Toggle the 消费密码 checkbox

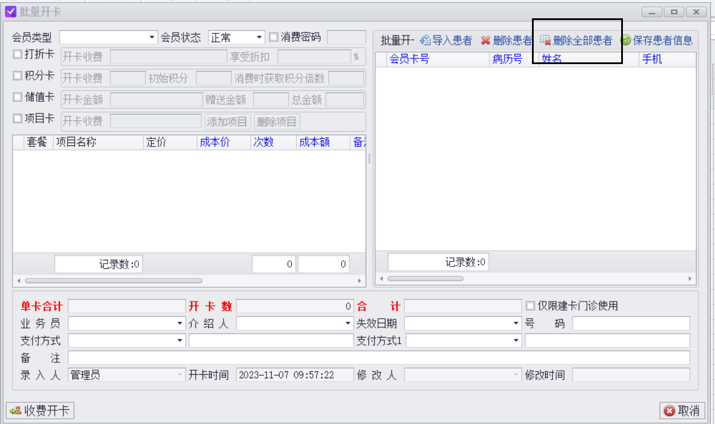point(273,37)
